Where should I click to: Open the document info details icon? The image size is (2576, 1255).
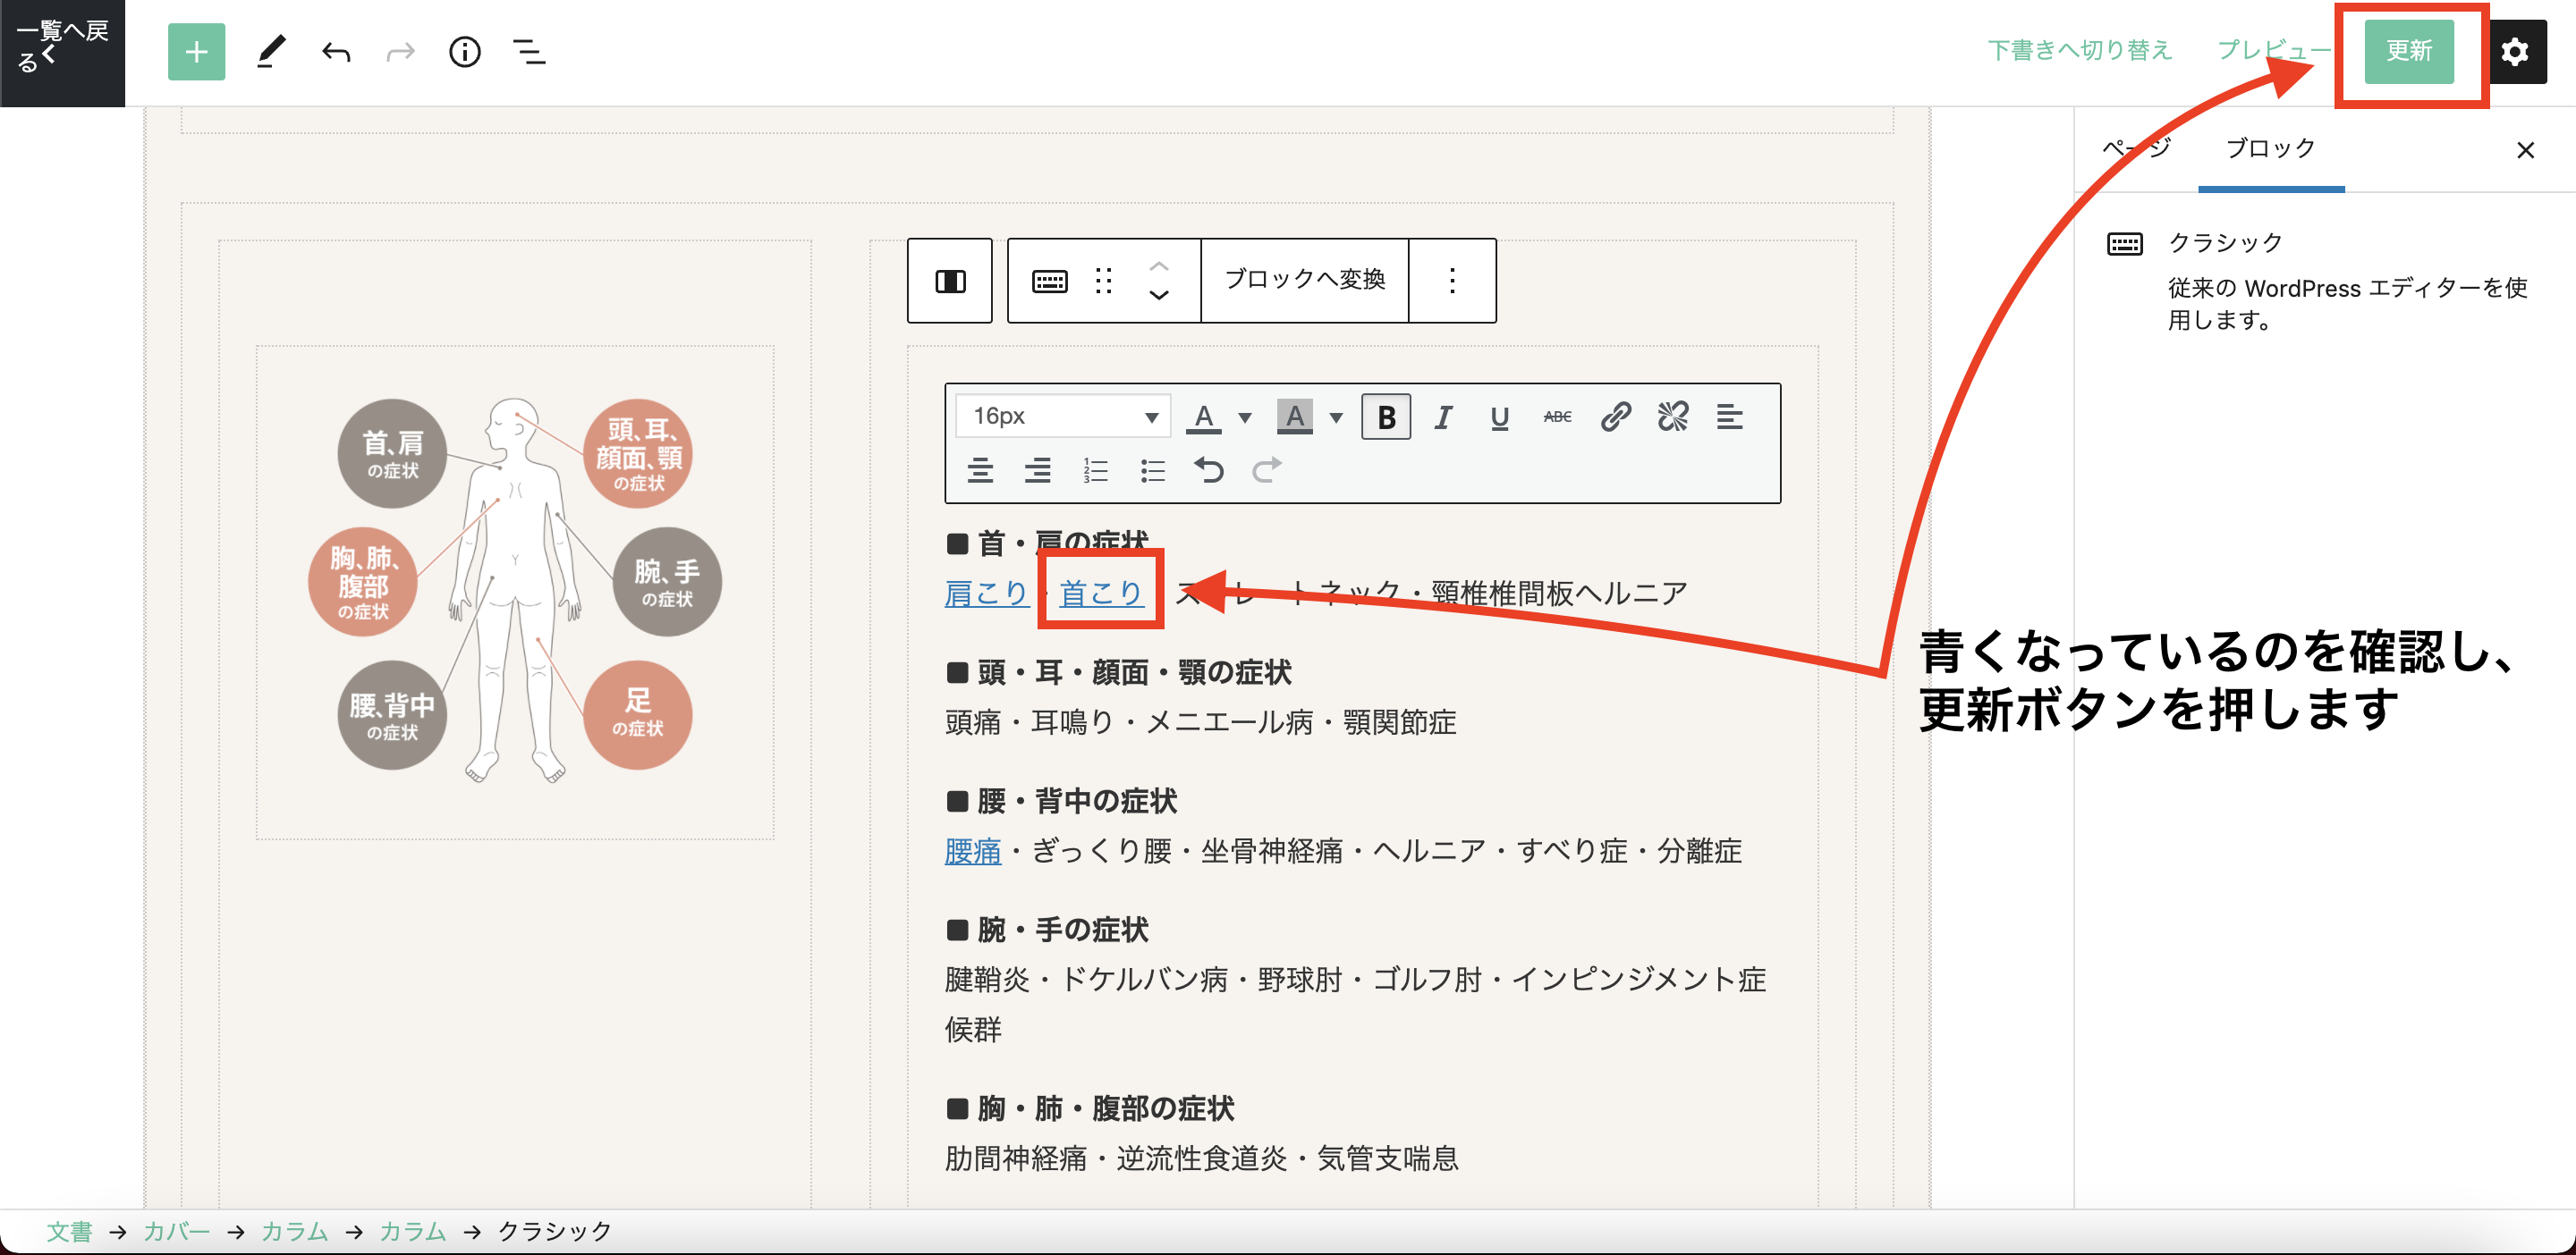464,52
